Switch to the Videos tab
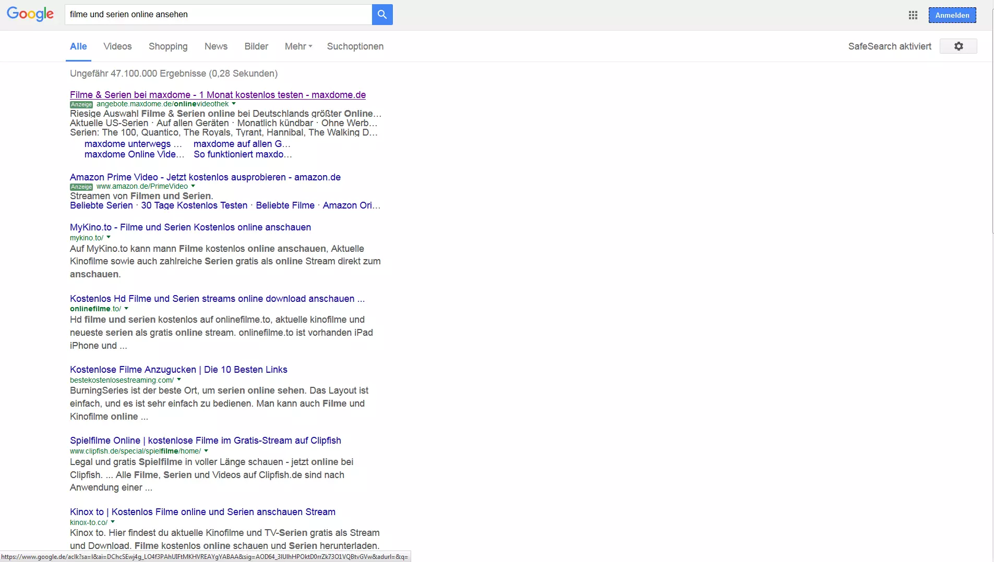994x562 pixels. pos(117,46)
